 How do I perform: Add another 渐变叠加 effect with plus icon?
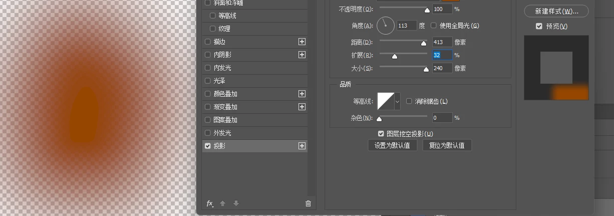point(302,107)
